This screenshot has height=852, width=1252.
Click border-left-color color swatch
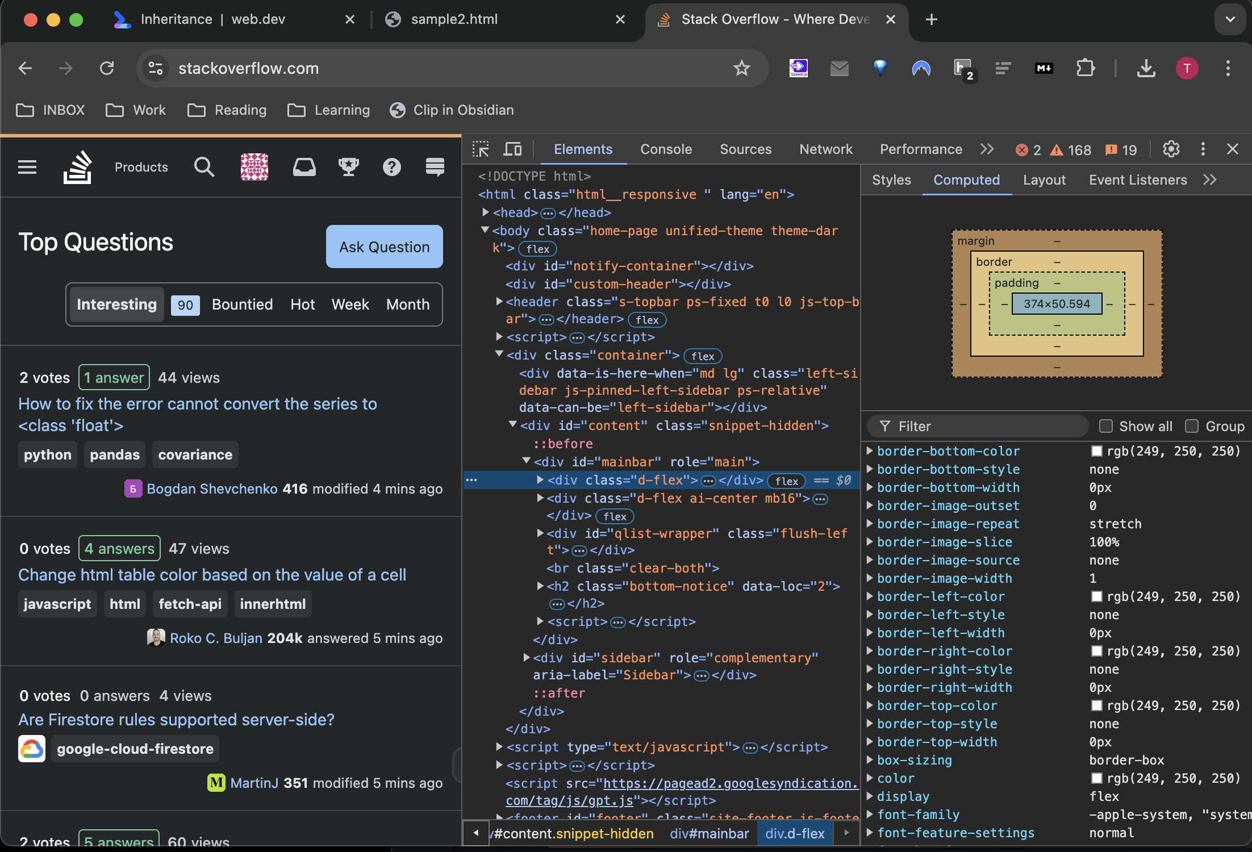[1096, 596]
